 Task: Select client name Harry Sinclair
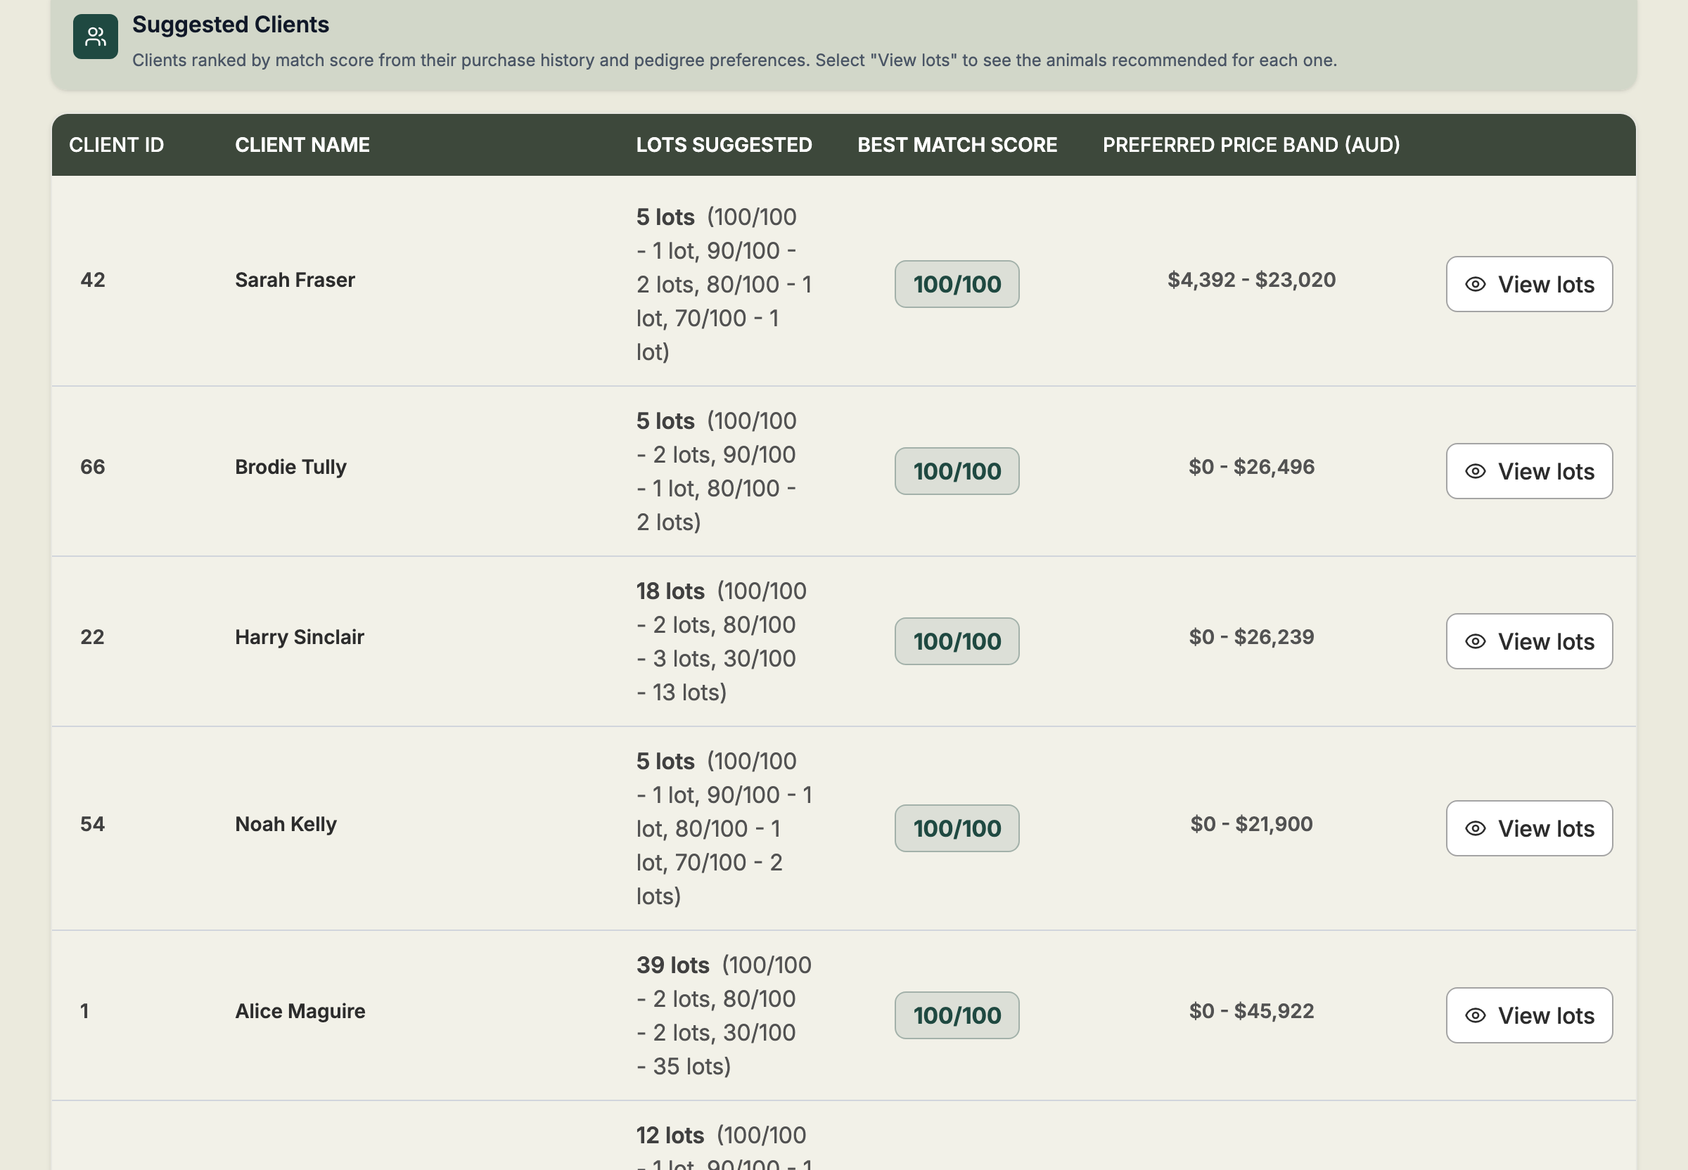pyautogui.click(x=299, y=637)
